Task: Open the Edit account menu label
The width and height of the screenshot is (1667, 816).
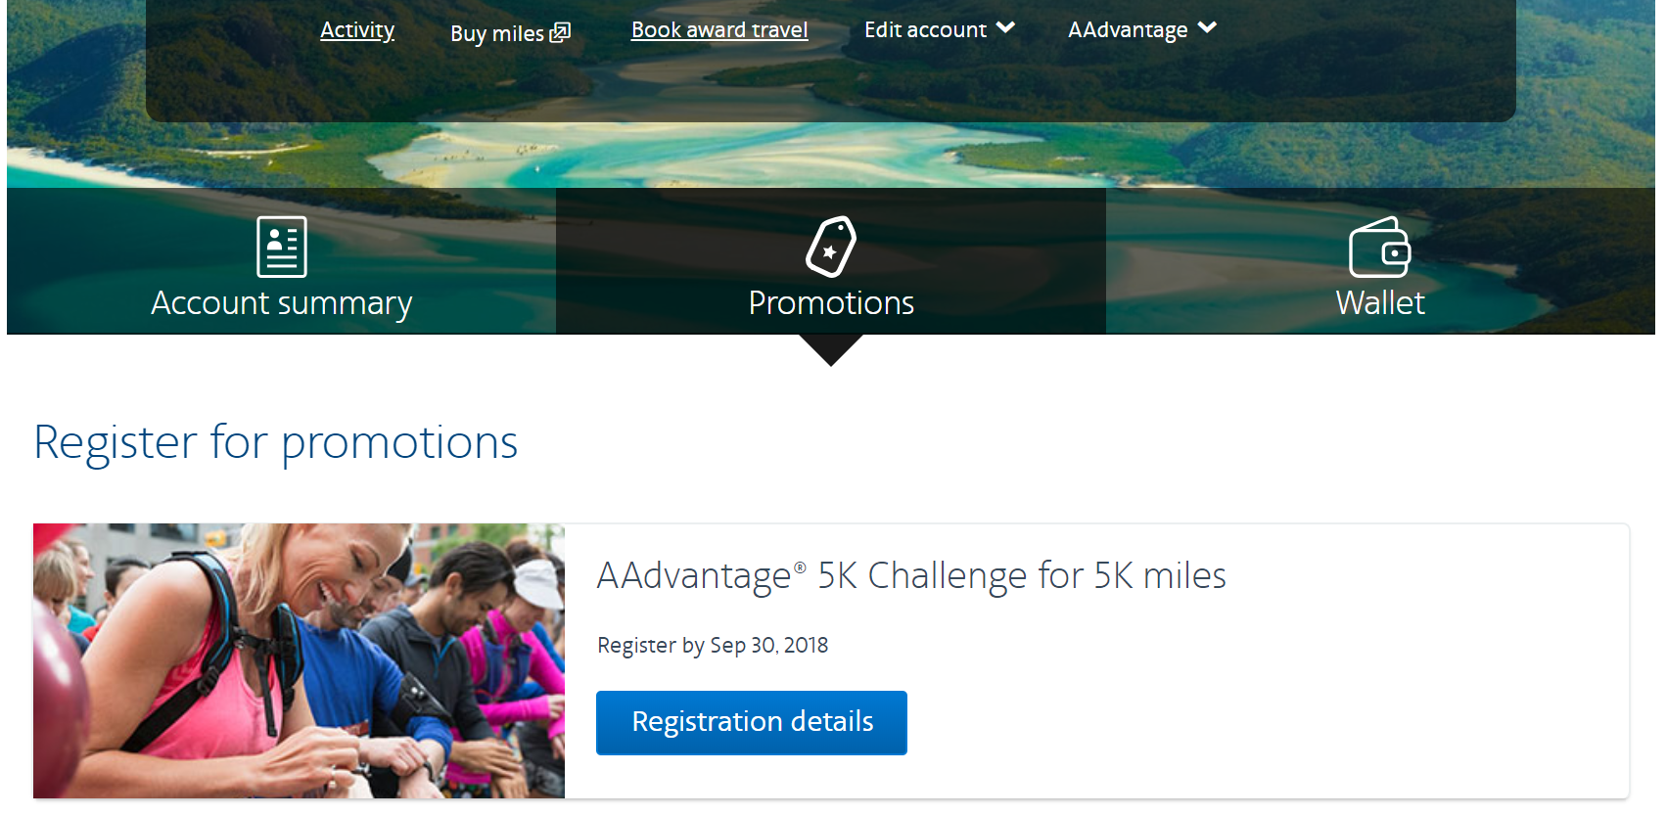Action: pyautogui.click(x=925, y=30)
